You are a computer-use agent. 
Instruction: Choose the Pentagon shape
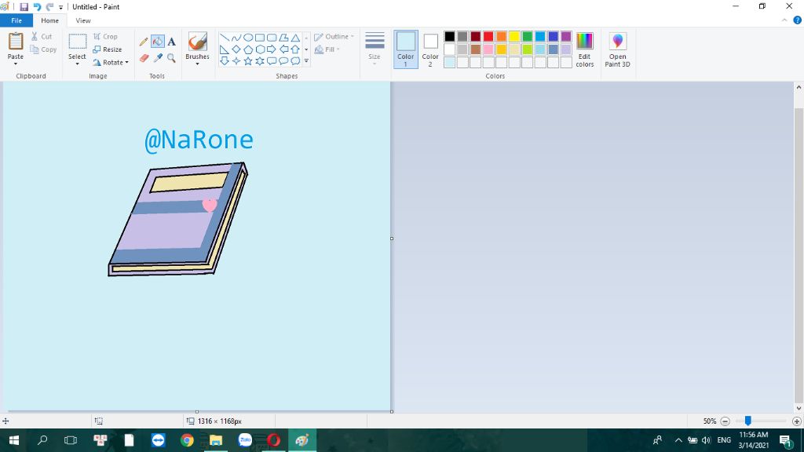[248, 49]
